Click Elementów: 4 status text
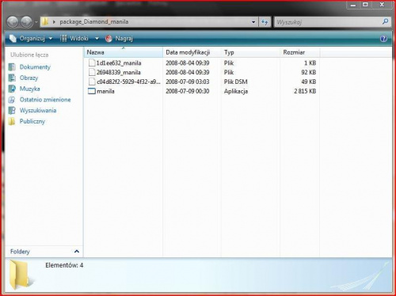The width and height of the screenshot is (396, 296). [x=64, y=265]
